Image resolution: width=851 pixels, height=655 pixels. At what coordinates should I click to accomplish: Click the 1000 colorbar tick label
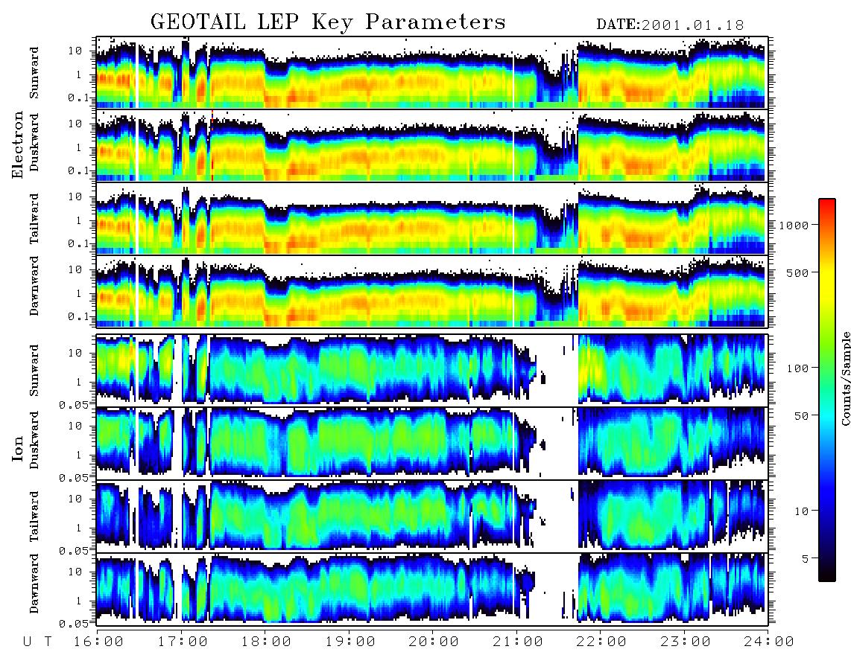click(x=794, y=225)
